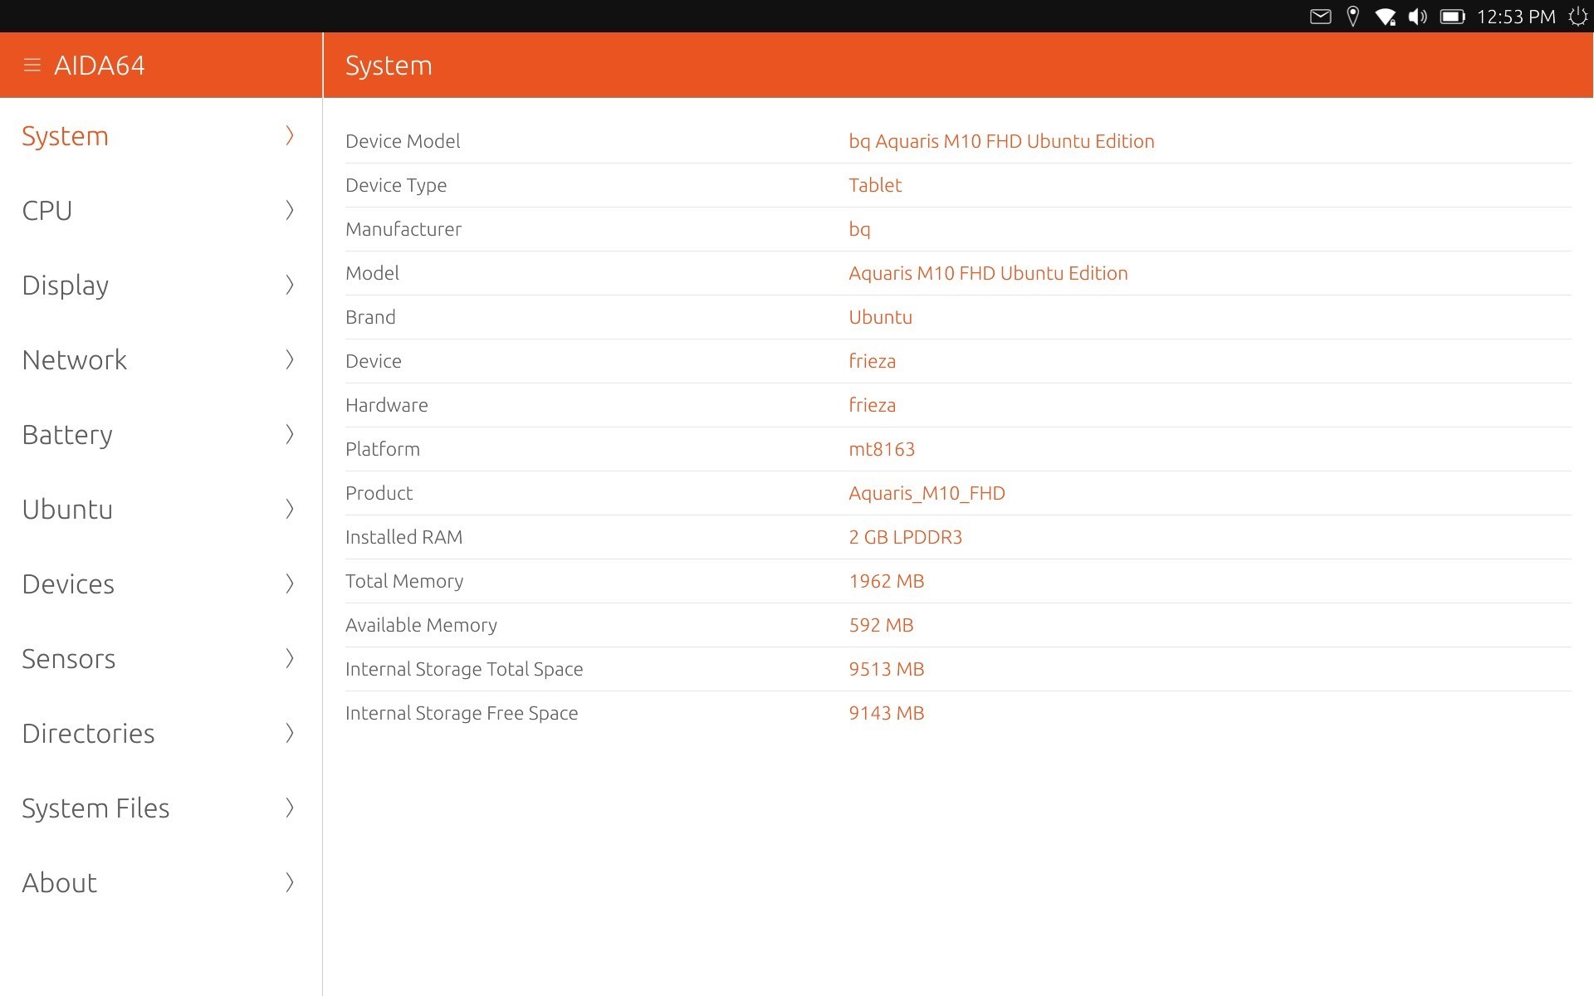This screenshot has width=1594, height=996.
Task: Click the Device Model value text
Action: [x=1000, y=141]
